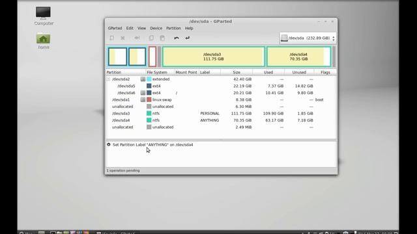Undo the last pending operation
Screen dimensions: 417x234
pos(177,38)
